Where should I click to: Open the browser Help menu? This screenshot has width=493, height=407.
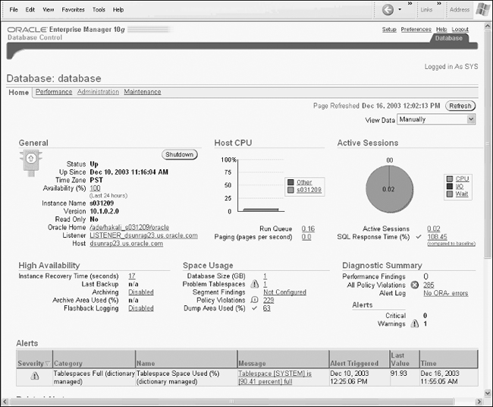tap(118, 10)
